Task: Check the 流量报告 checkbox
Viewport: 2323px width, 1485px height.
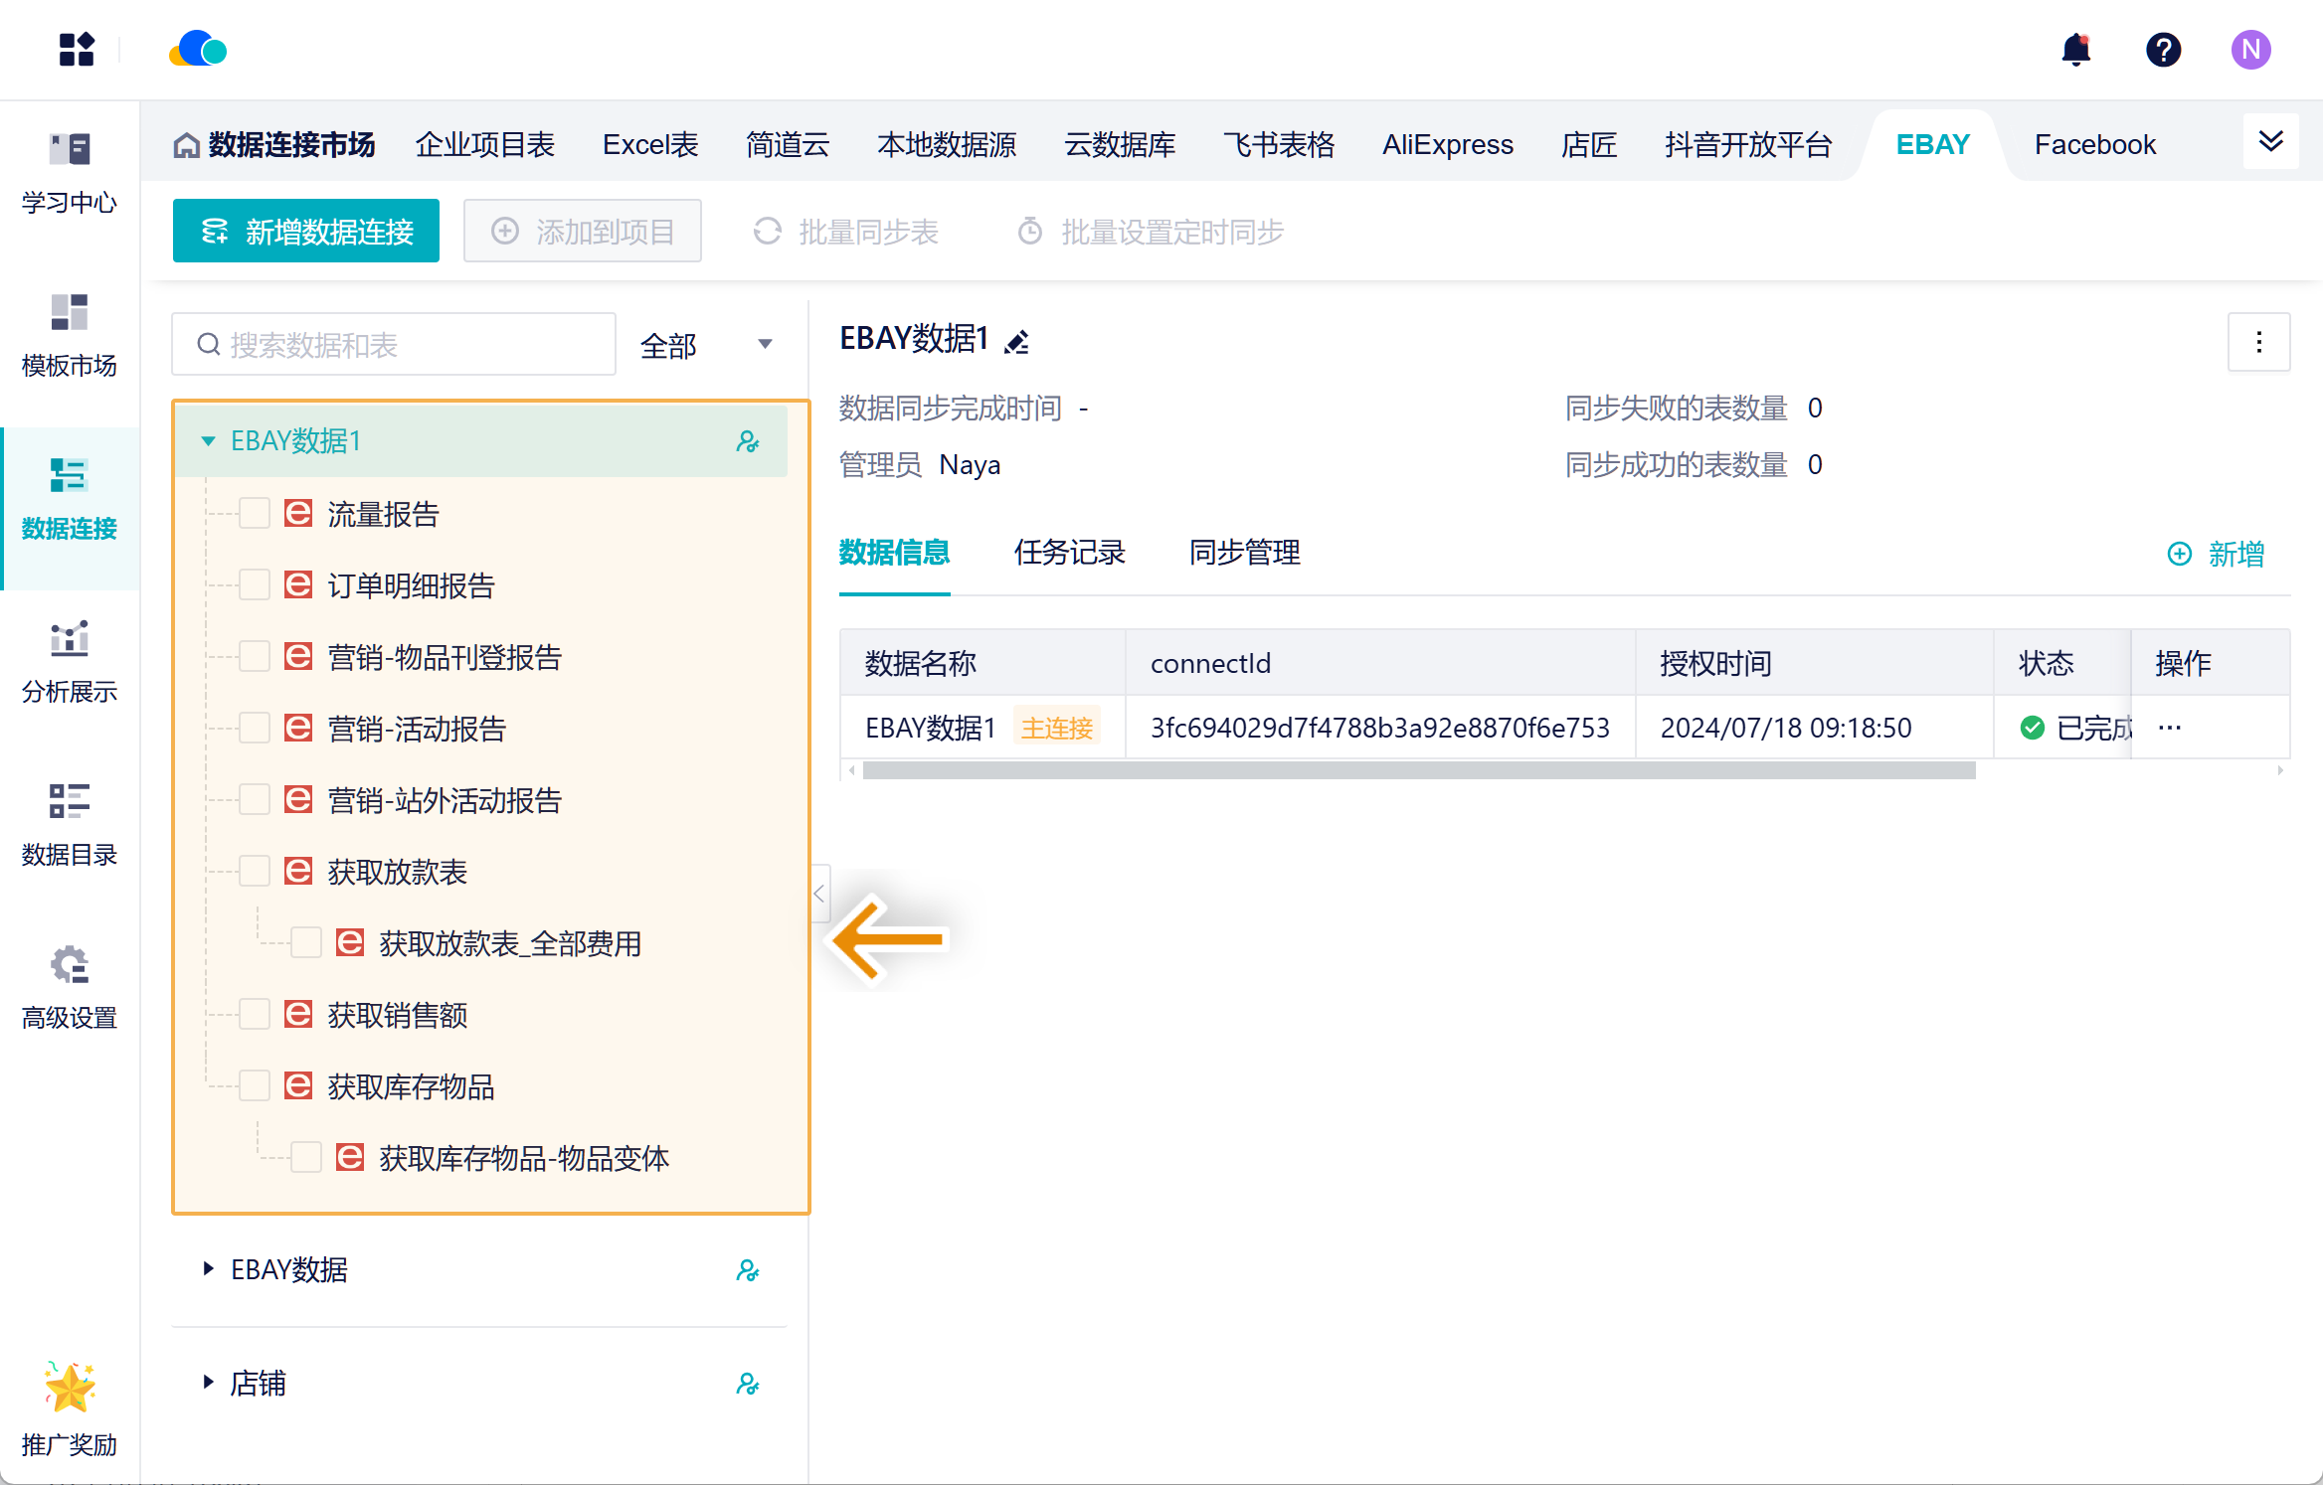Action: tap(255, 514)
